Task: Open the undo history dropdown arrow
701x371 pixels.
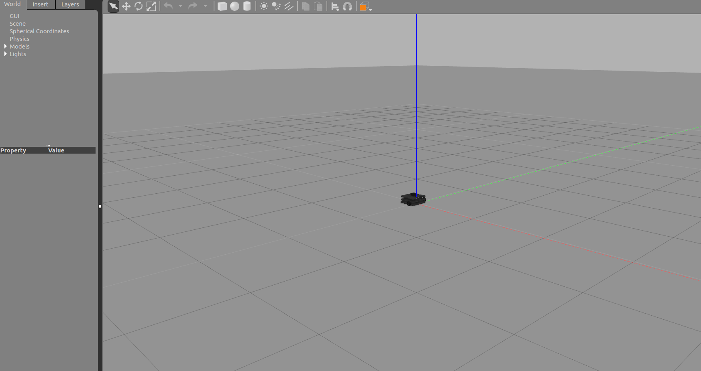Action: click(181, 6)
